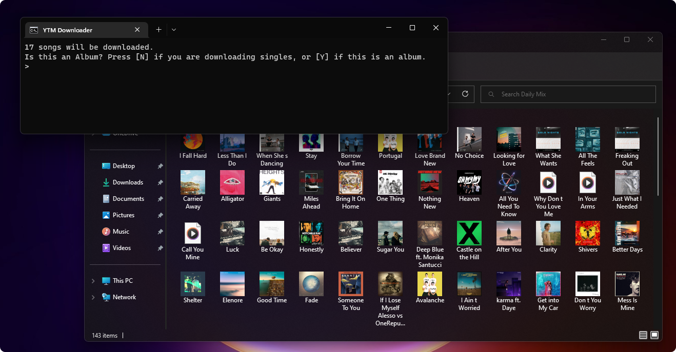Viewport: 676px width, 352px height.
Task: Select the Better Days song file
Action: [x=627, y=237]
